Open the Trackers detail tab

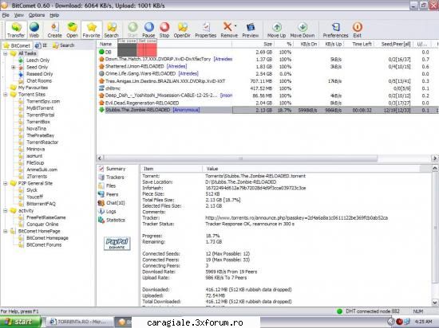[112, 178]
